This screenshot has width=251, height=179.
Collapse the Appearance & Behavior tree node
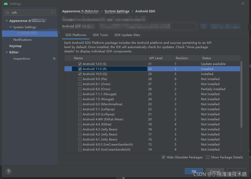pos(6,20)
